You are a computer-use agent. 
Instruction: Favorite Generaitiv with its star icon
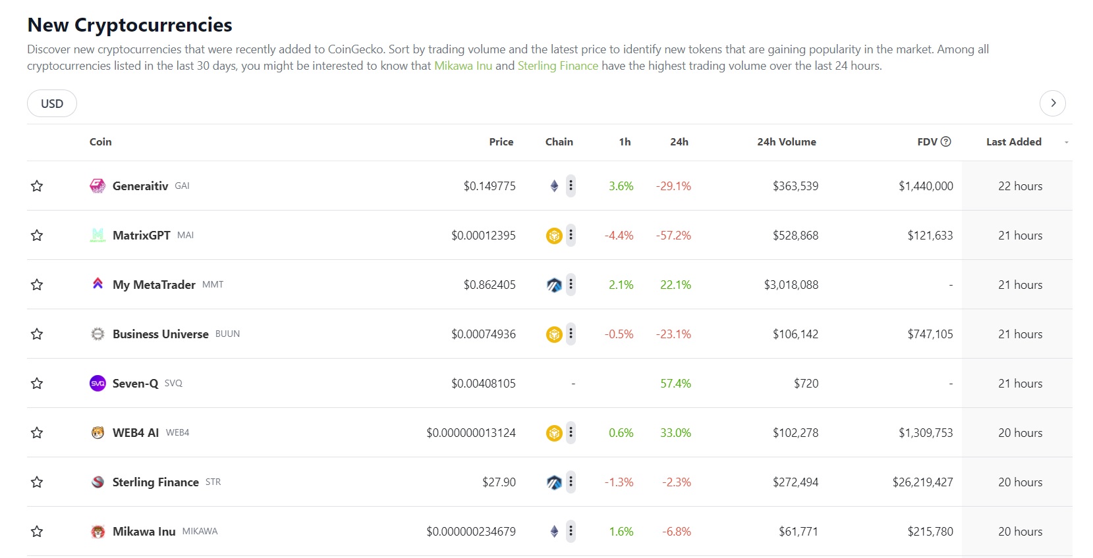[37, 186]
